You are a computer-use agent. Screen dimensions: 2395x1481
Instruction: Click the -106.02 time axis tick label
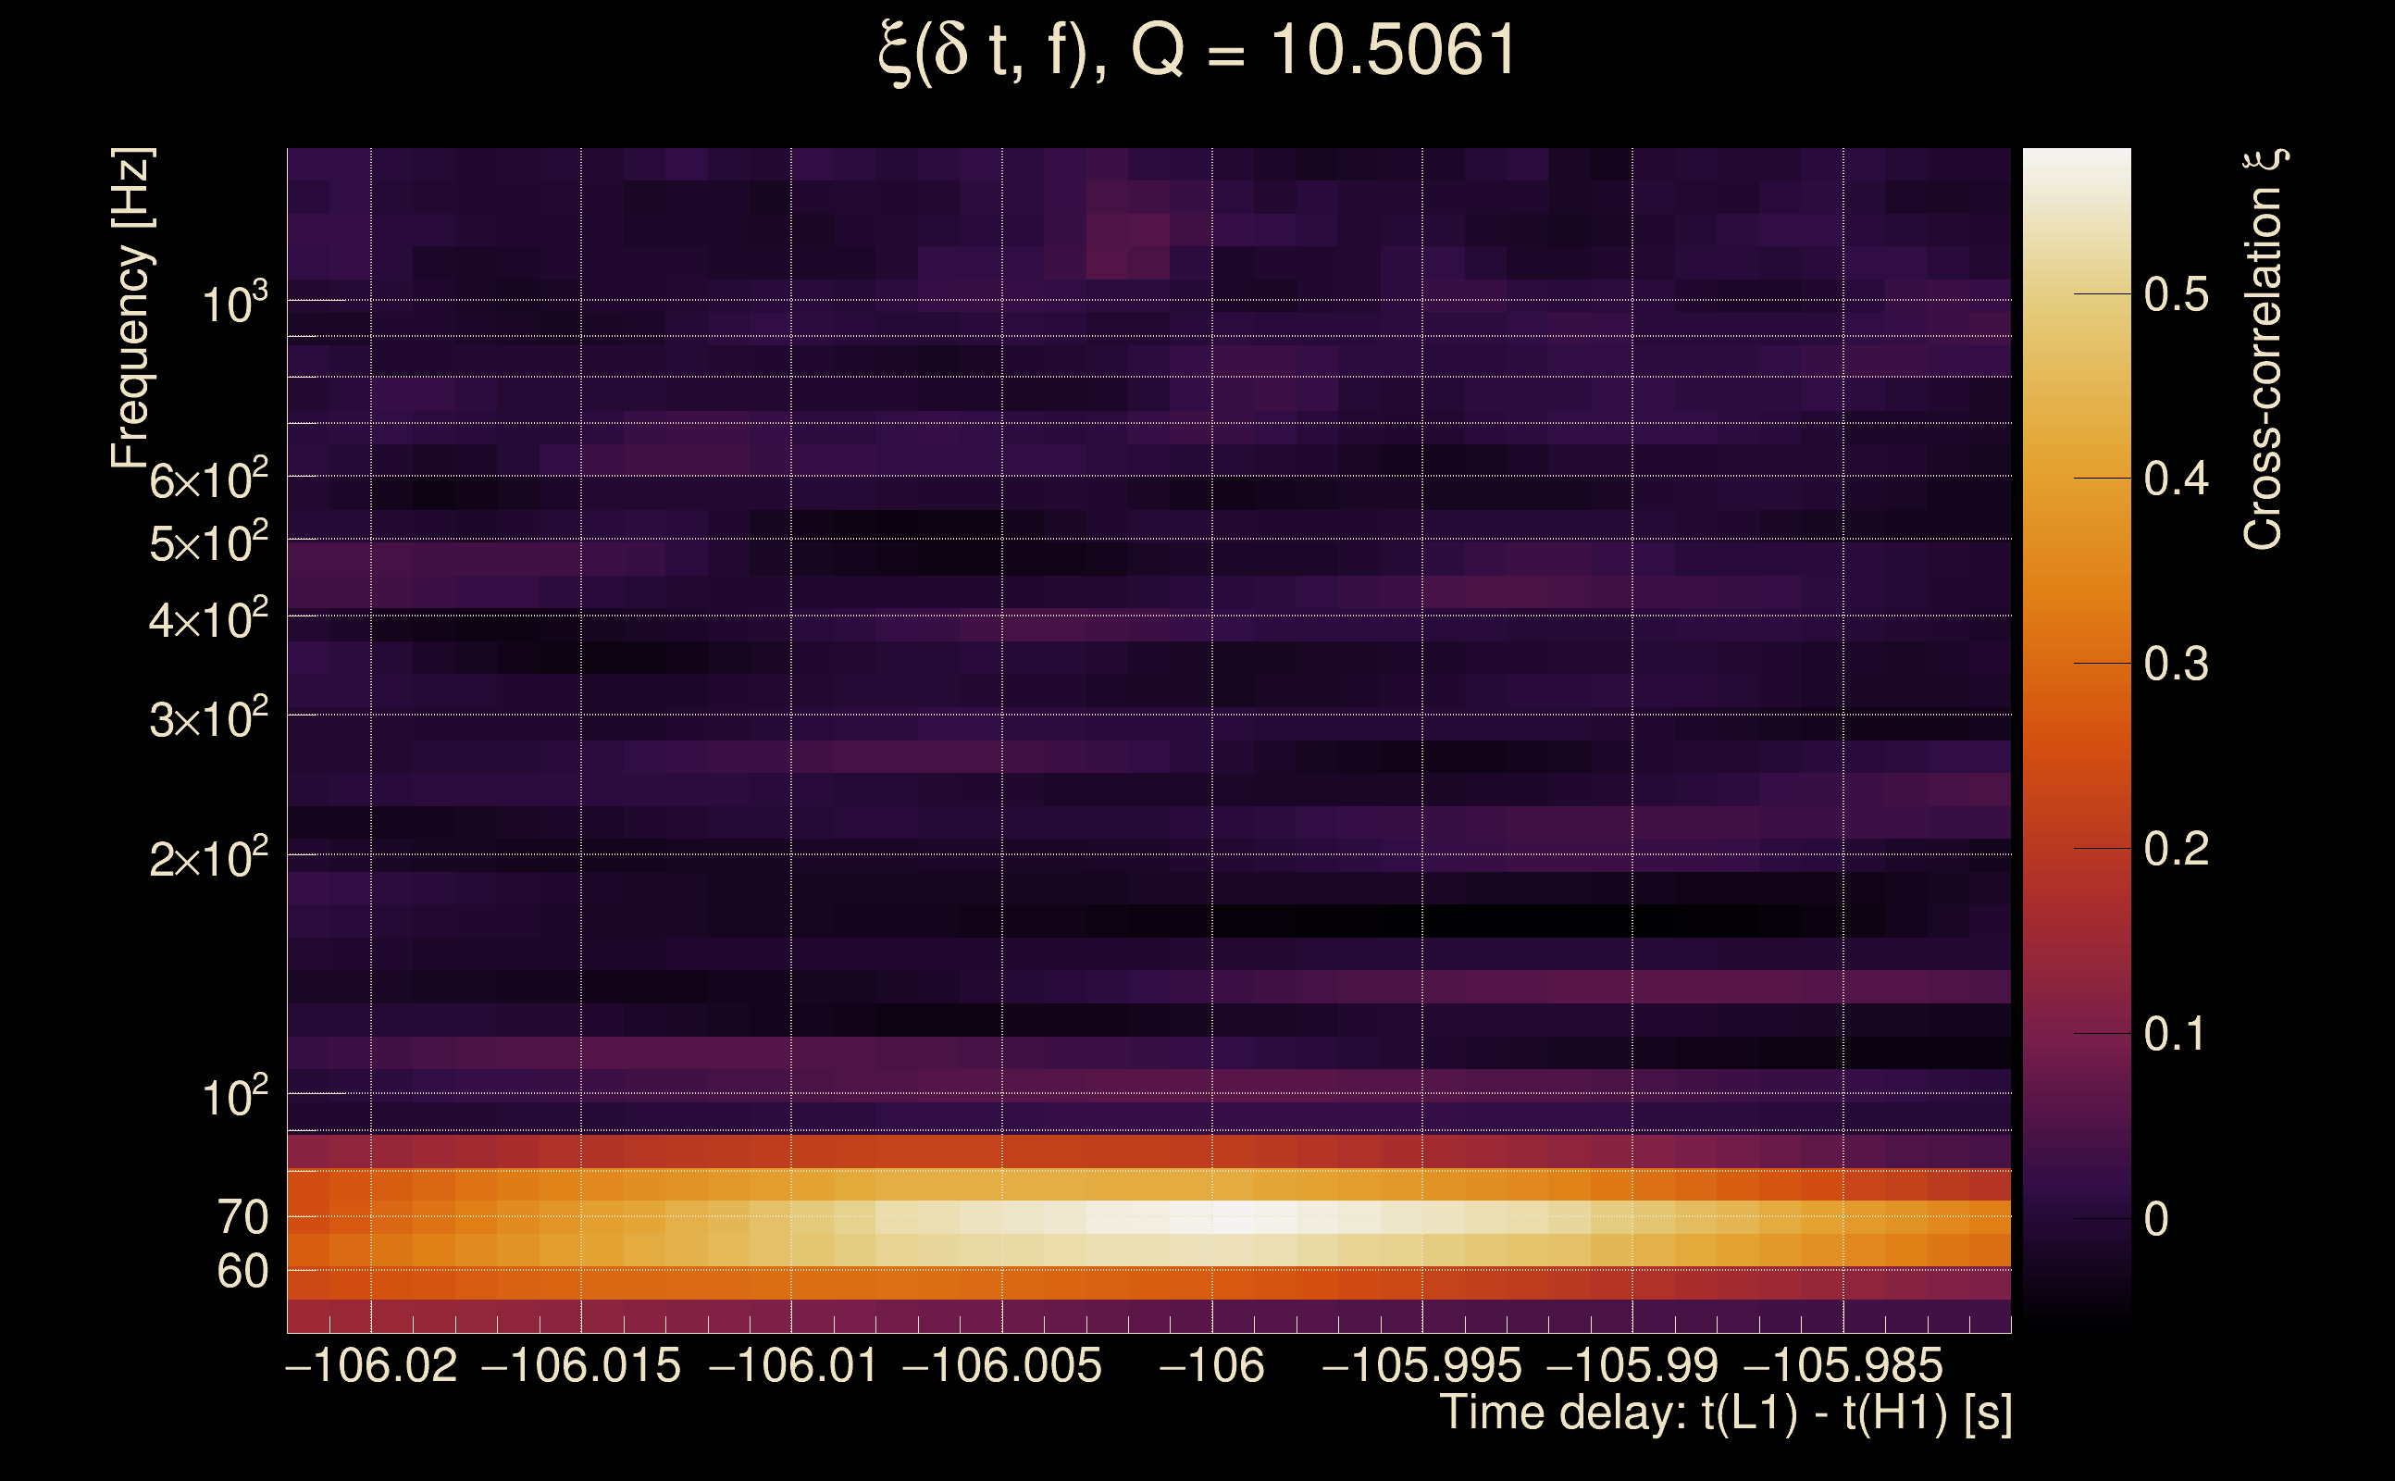tap(371, 1365)
